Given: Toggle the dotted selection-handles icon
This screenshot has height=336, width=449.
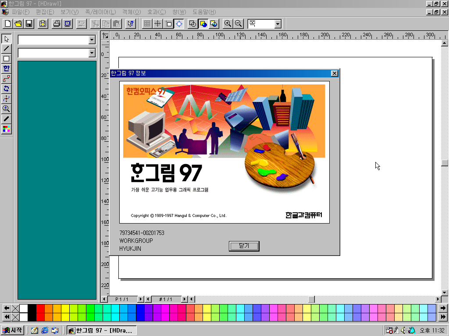Looking at the screenshot, I should click(179, 24).
